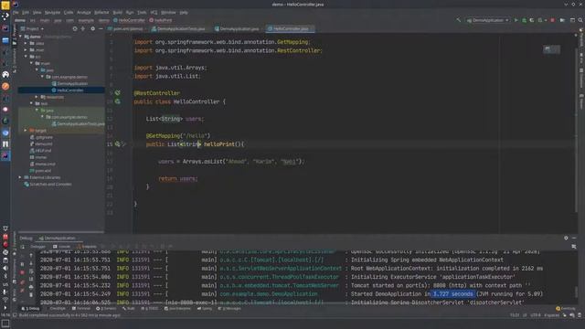Click the green Run button in toolbar
Viewport: 585px width, 329px height.
pos(516,20)
